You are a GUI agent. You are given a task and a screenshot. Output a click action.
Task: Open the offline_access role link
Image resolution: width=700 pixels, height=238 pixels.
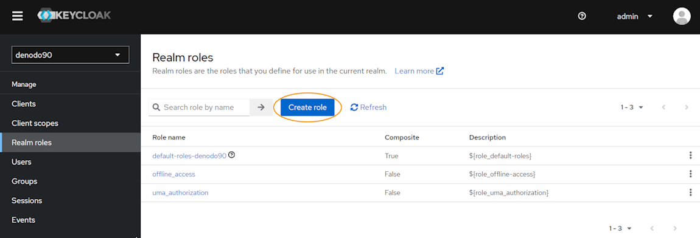(x=173, y=174)
